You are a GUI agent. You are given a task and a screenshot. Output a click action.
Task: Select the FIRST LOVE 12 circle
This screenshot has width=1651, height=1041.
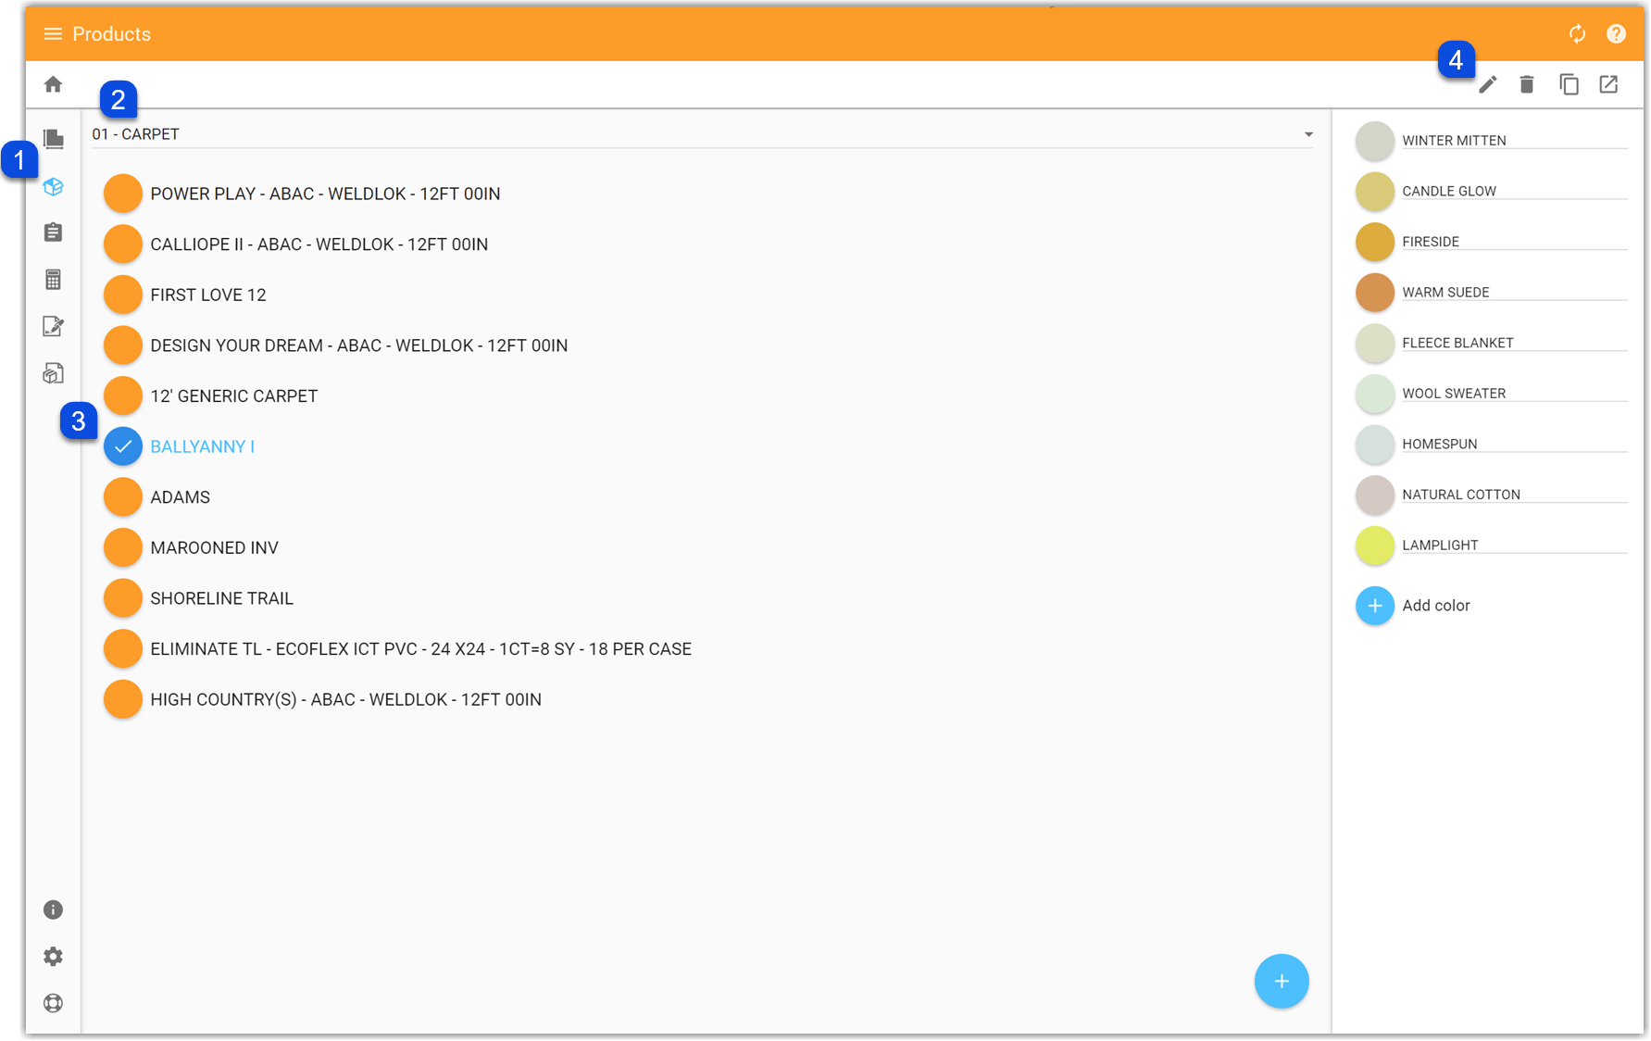(123, 295)
